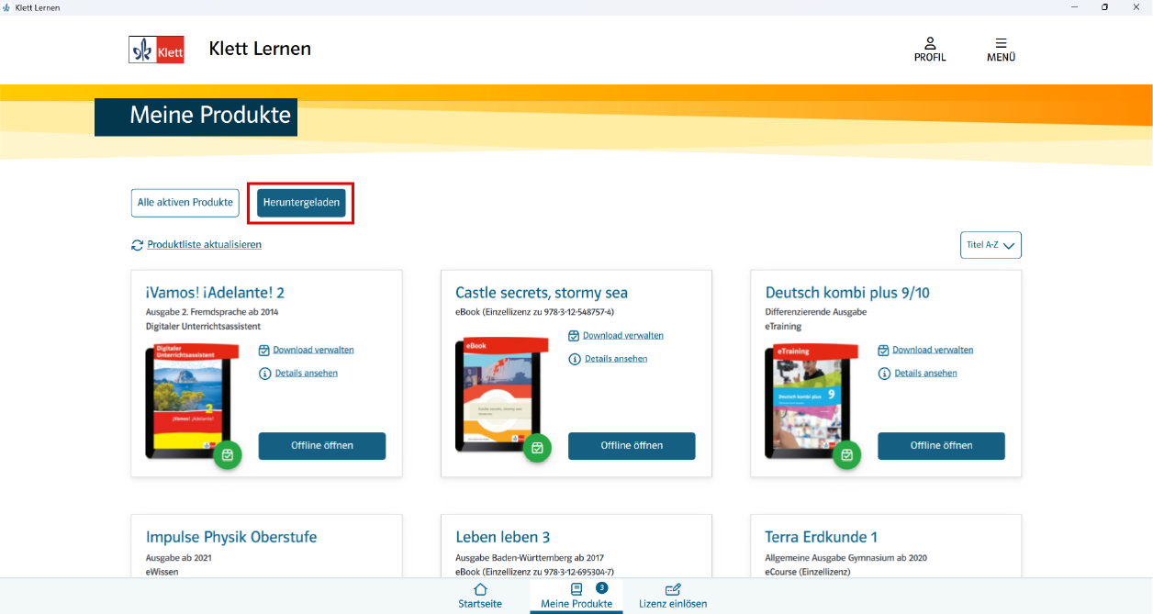
Task: Toggle the Heruntergeladen filter
Action: [301, 203]
